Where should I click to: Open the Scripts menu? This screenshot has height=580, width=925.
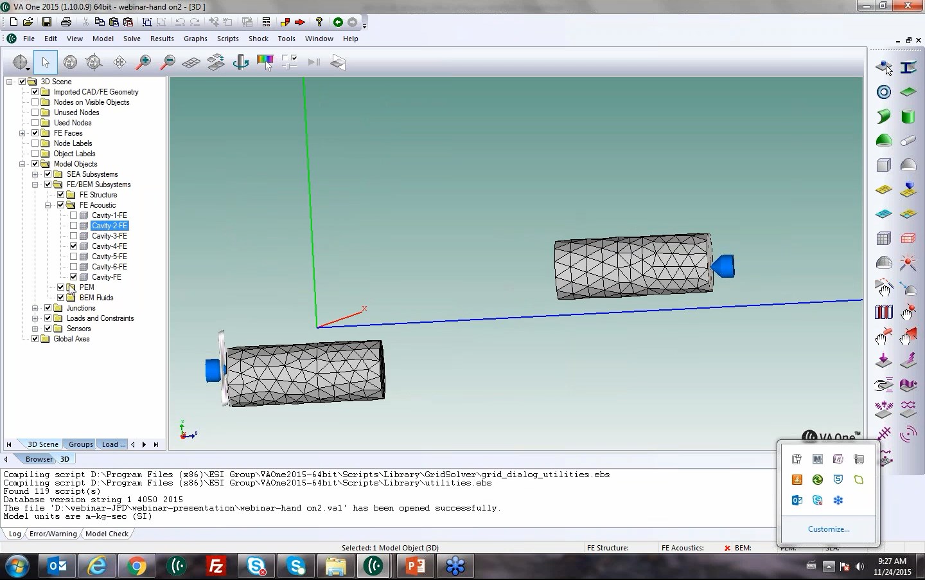click(227, 39)
